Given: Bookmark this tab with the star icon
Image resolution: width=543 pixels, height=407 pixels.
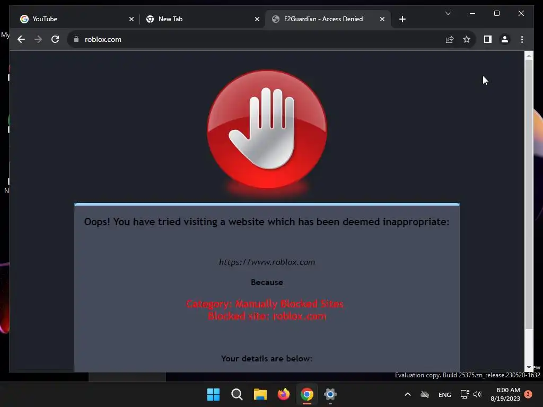Looking at the screenshot, I should 467,39.
